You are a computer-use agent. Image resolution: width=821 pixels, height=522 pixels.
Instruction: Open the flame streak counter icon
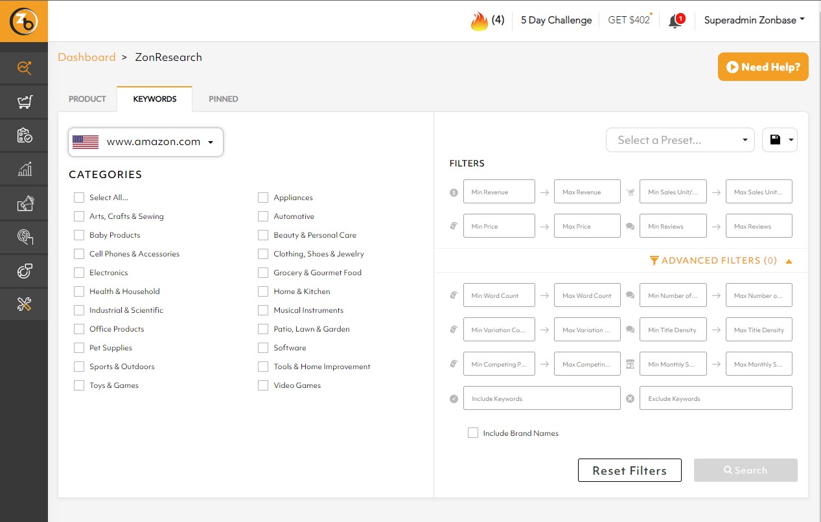click(478, 20)
